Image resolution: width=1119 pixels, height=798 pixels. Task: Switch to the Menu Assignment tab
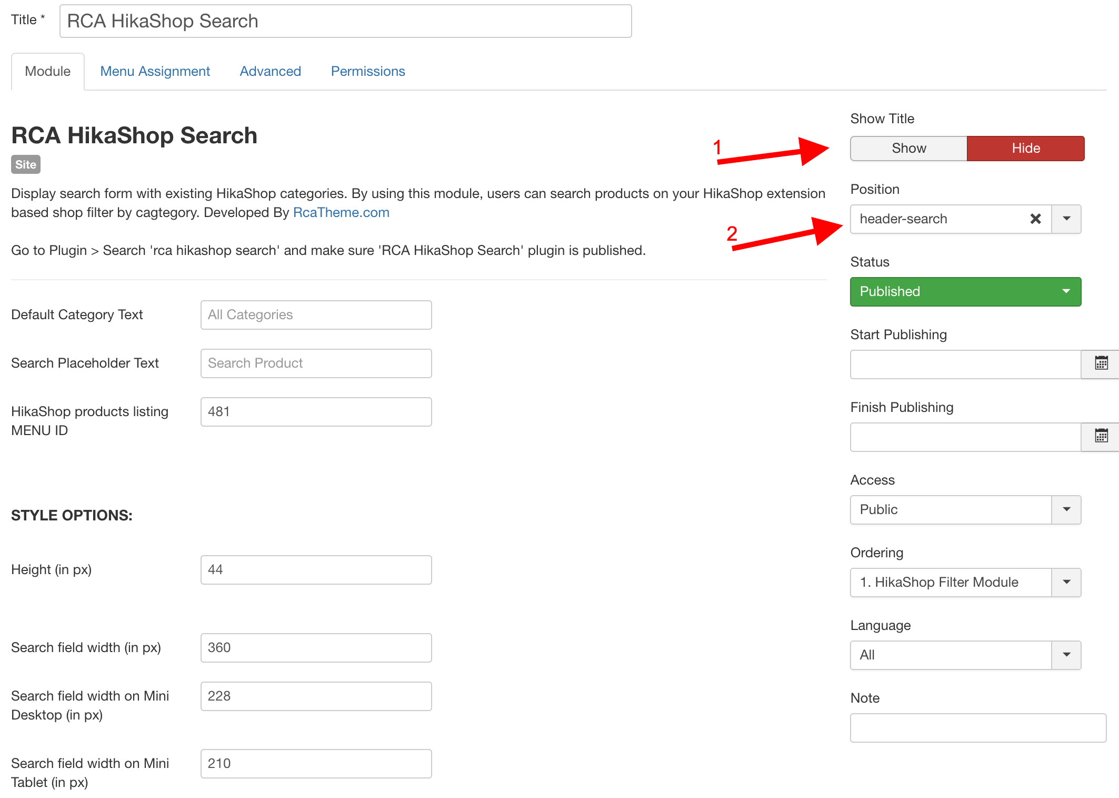click(155, 71)
